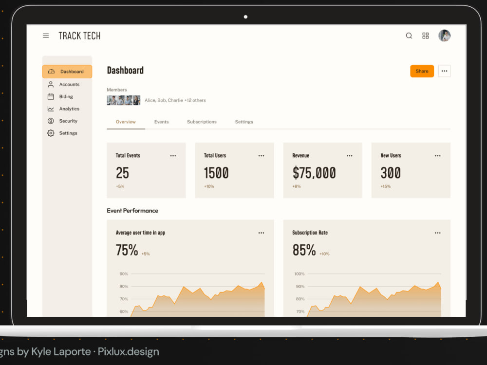Open Total Users card options menu
This screenshot has height=365, width=487.
(x=261, y=156)
